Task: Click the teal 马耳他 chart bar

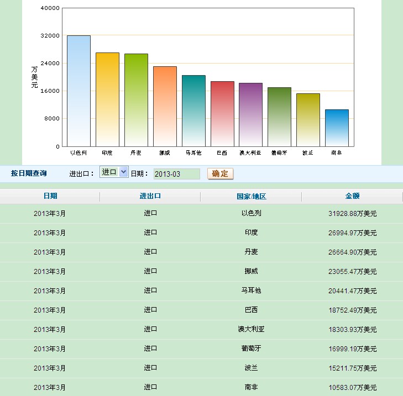Action: click(193, 110)
